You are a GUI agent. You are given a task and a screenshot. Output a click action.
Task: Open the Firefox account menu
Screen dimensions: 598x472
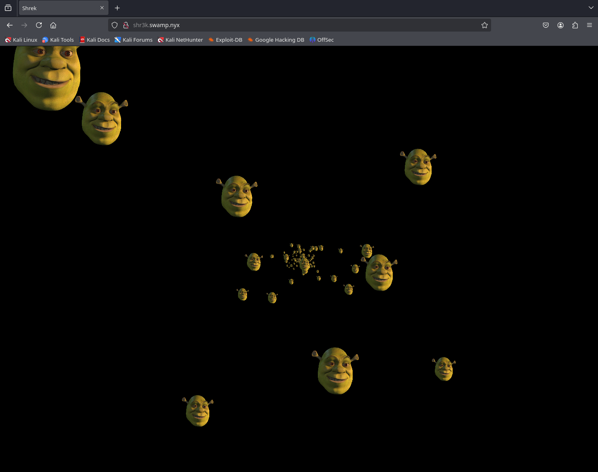(560, 25)
